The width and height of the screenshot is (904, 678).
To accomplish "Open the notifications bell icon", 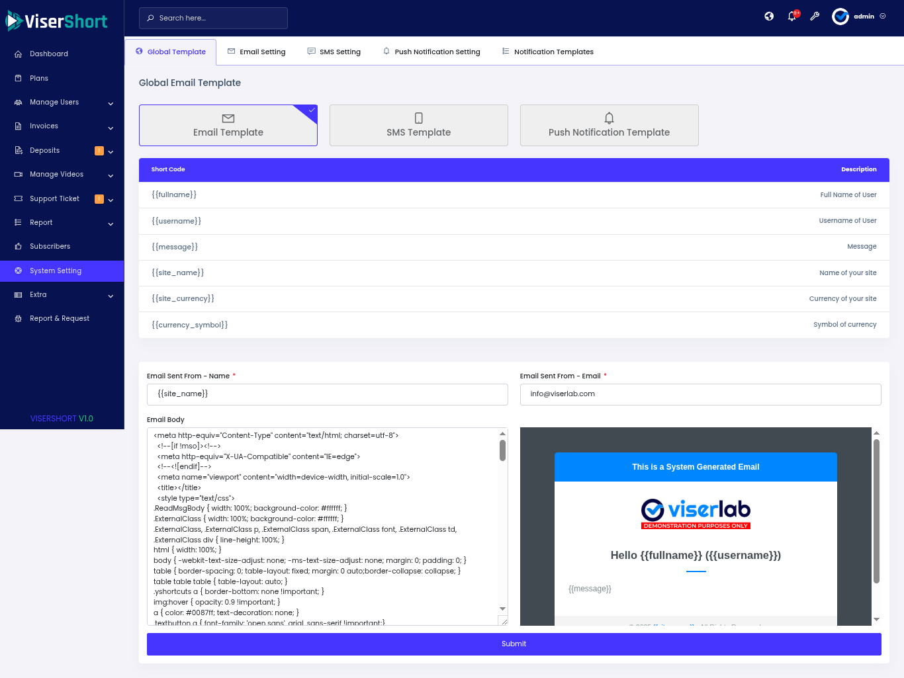I will click(791, 17).
